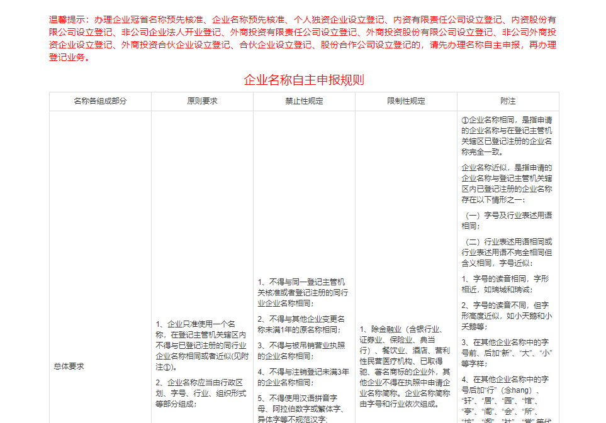This screenshot has height=423, width=606.
Task: Select the 原则要求 column header
Action: 202,101
